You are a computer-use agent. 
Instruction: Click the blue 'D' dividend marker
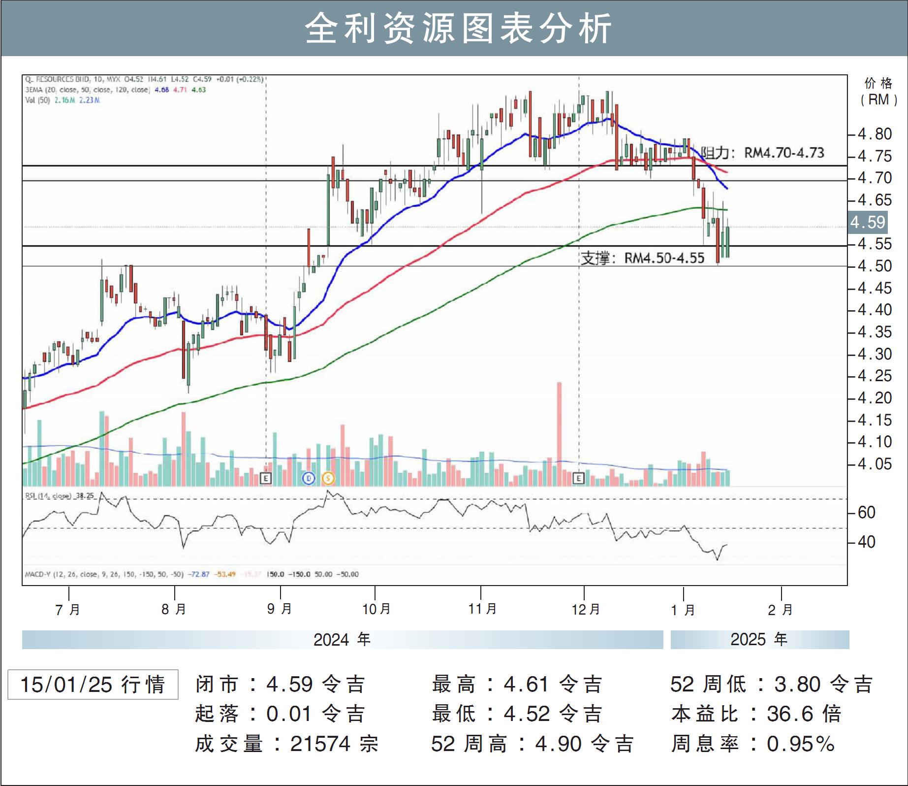309,478
